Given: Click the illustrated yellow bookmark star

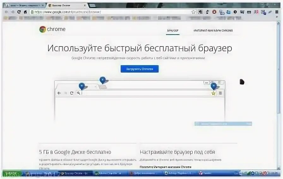Looking at the screenshot, I should (x=214, y=93).
